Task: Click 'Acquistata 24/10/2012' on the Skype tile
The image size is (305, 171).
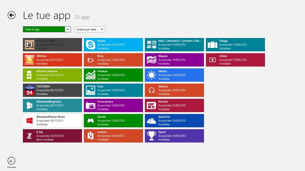Action: pyautogui.click(x=111, y=44)
